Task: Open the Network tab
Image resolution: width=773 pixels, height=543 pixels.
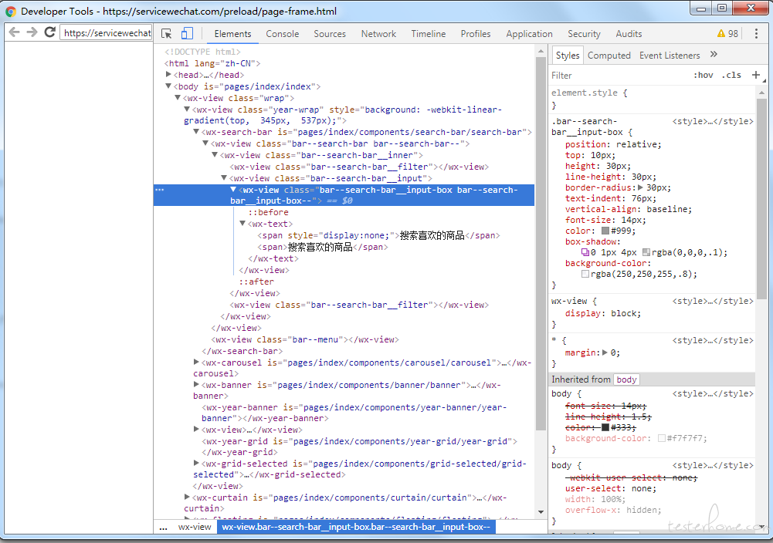Action: tap(378, 34)
